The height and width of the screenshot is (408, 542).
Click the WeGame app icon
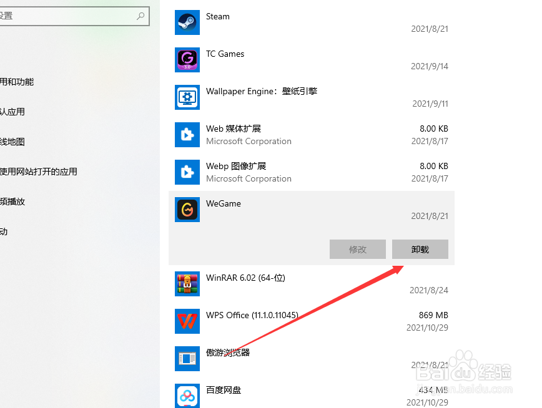click(x=187, y=210)
